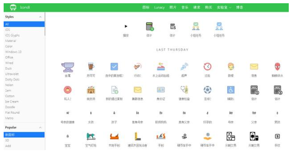
Task: Select the soccer ball icon
Action: click(x=207, y=90)
